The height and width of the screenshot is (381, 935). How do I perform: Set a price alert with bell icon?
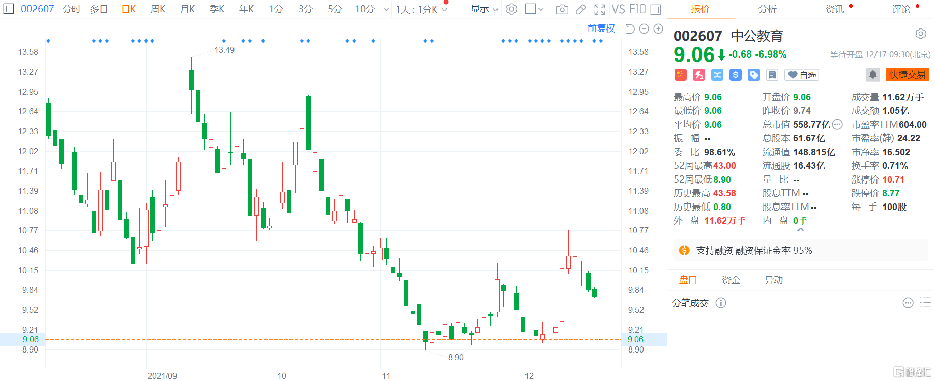click(x=873, y=75)
